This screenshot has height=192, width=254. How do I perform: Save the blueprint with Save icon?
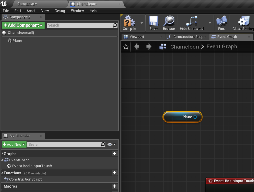(x=153, y=23)
